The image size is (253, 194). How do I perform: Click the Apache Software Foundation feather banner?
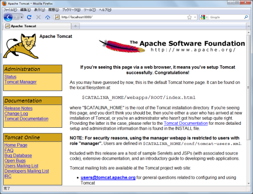tap(172, 46)
